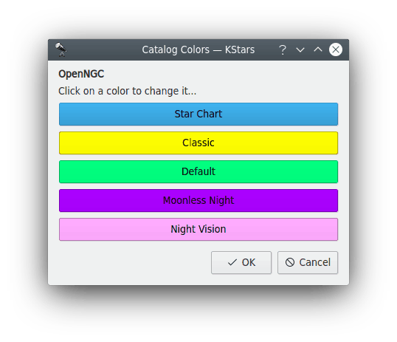Screen dimensions: 397x342
Task: Click the 'Click on a color to change it' label
Action: tap(128, 91)
